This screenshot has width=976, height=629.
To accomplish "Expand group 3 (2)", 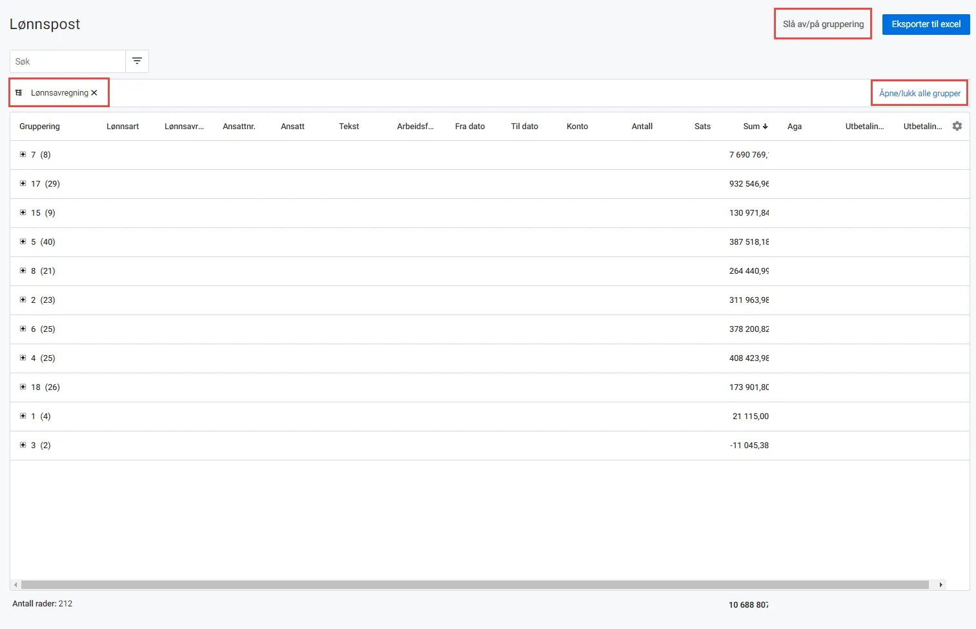I will (x=23, y=445).
